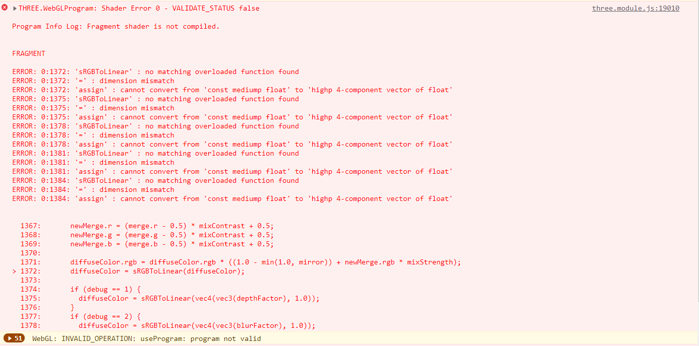This screenshot has width=699, height=346.
Task: Click the diffuseColor.rgb mixStrength statement on line 1371
Action: 266,262
